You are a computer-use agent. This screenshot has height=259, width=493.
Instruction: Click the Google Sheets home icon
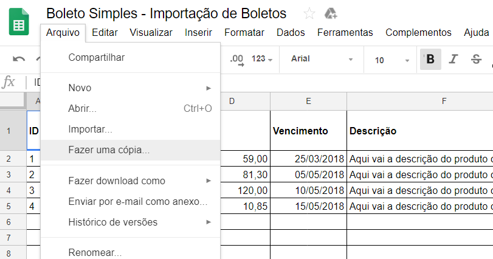(x=19, y=22)
